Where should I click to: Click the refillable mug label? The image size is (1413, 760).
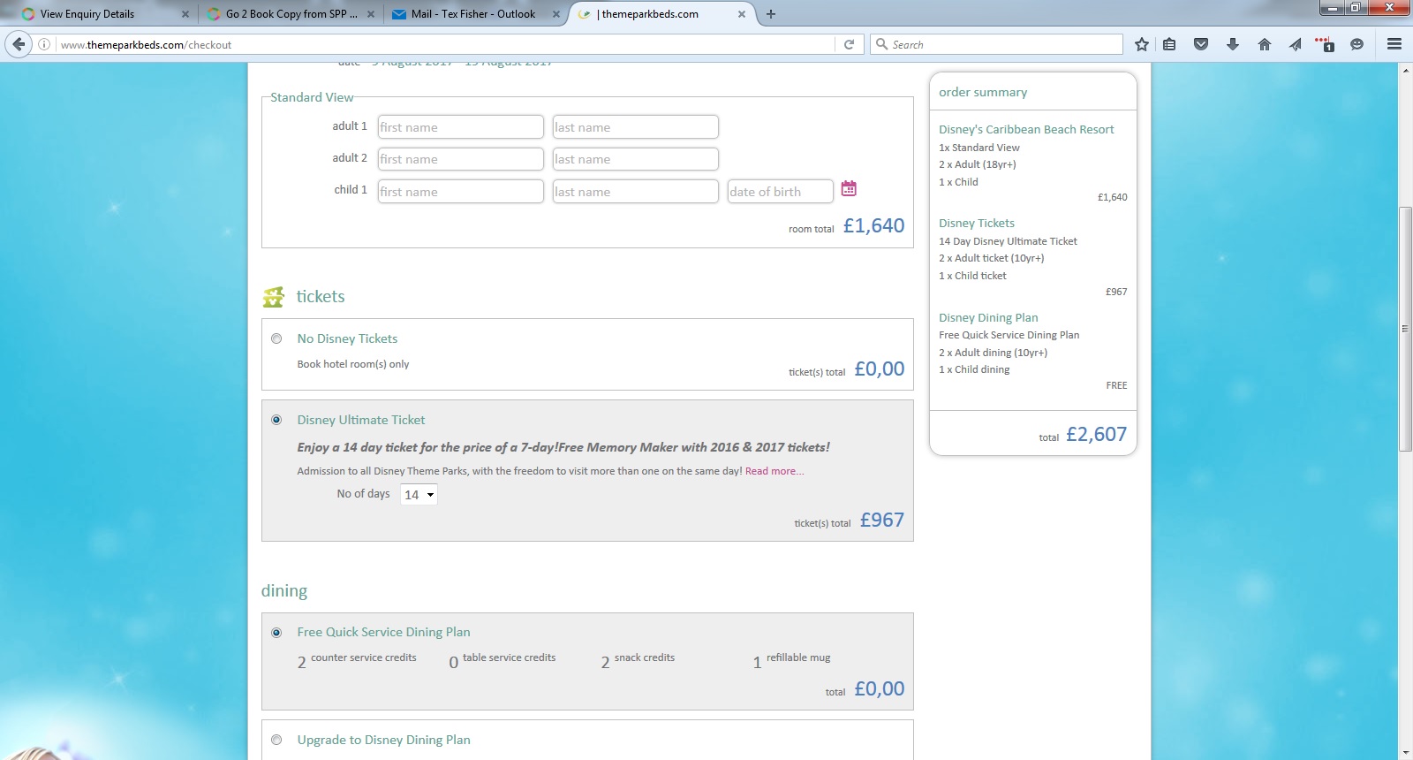[x=798, y=657]
